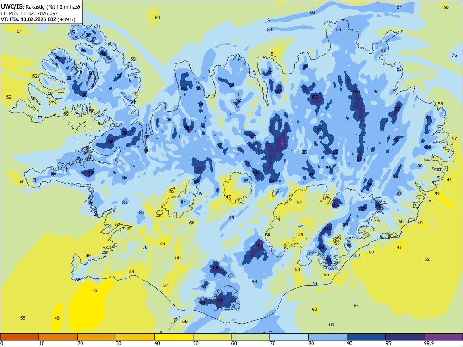Click the humidity value '75' on the map

coord(454,55)
